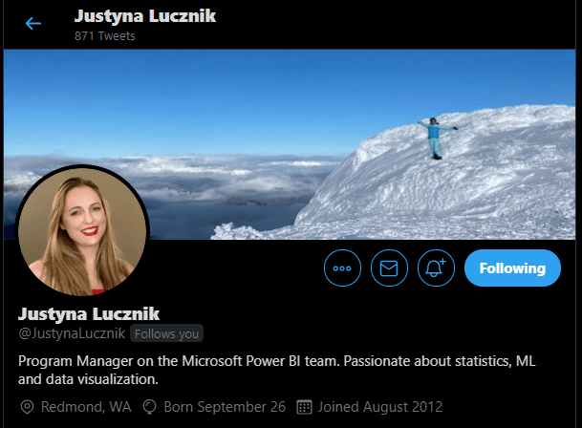This screenshot has height=428, width=582.
Task: Click the Justyna Lucznik title in the header
Action: click(x=145, y=16)
